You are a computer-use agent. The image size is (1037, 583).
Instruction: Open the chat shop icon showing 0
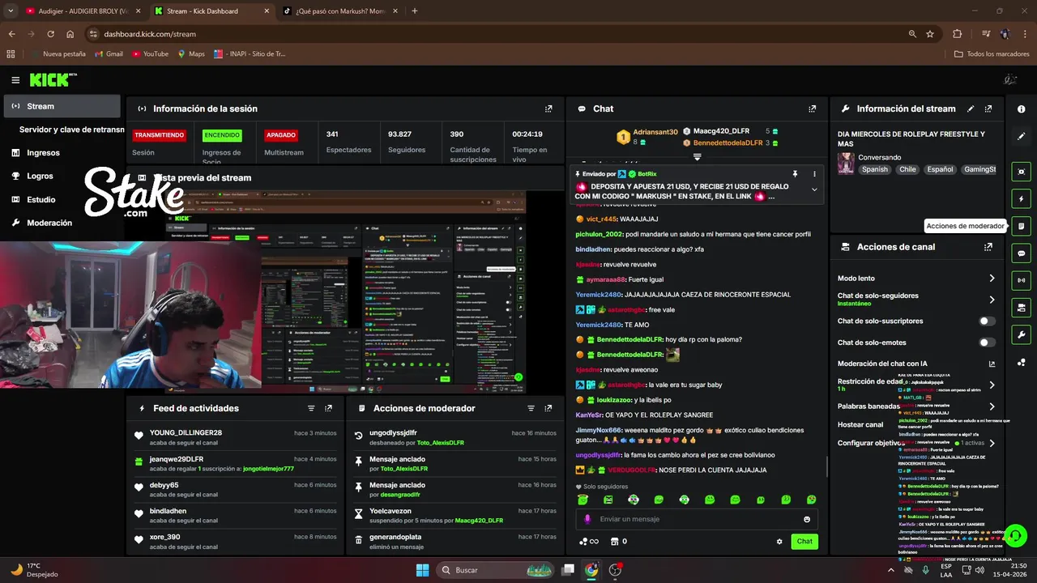619,542
